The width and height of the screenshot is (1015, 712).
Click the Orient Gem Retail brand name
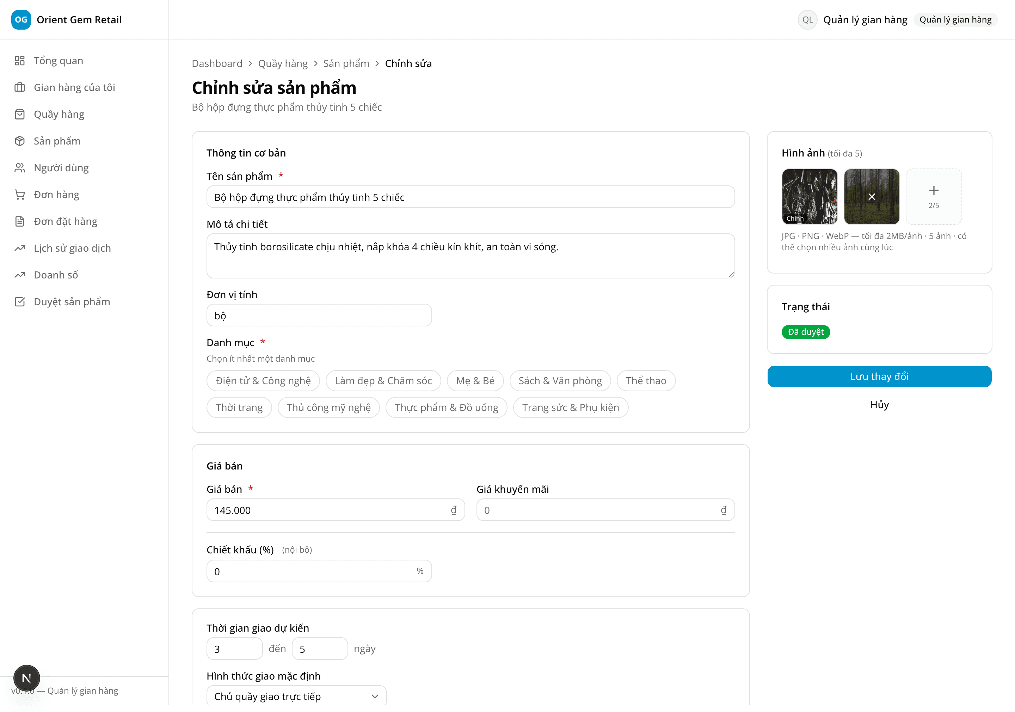click(79, 19)
